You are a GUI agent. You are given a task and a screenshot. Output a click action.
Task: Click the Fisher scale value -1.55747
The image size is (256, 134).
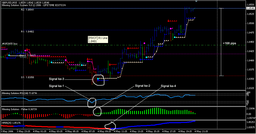pyautogui.click(x=250, y=118)
